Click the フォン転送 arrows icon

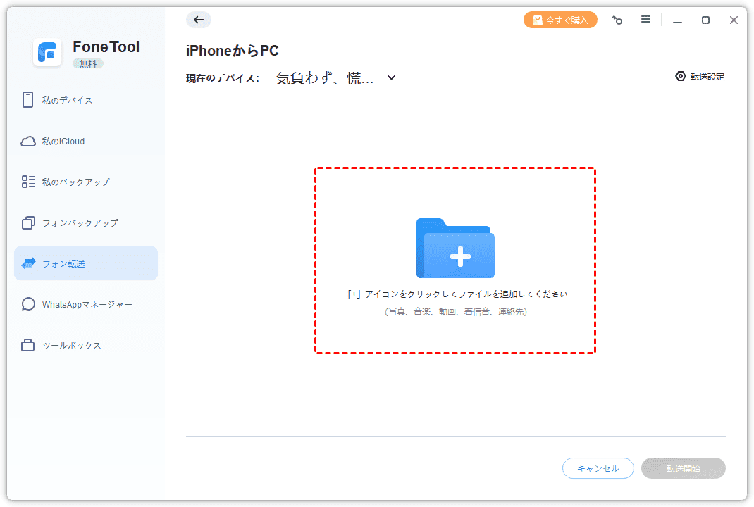point(28,263)
